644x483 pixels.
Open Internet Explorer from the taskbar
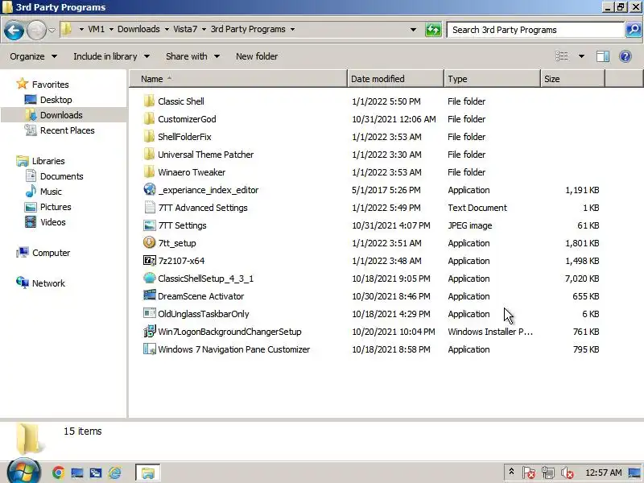tap(115, 473)
